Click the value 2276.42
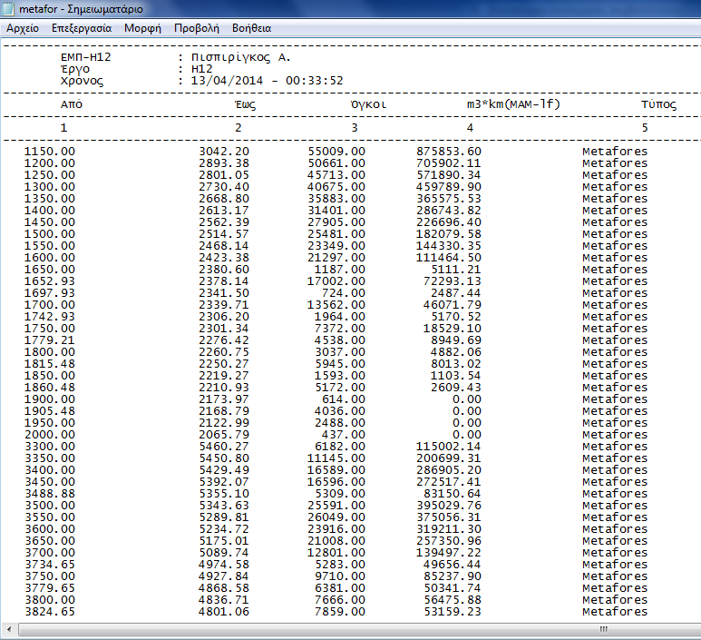This screenshot has width=701, height=640. pos(224,340)
